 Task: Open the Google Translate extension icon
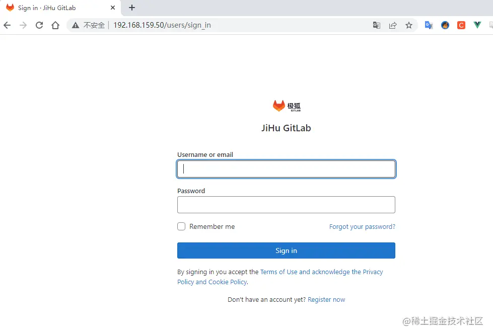[429, 25]
